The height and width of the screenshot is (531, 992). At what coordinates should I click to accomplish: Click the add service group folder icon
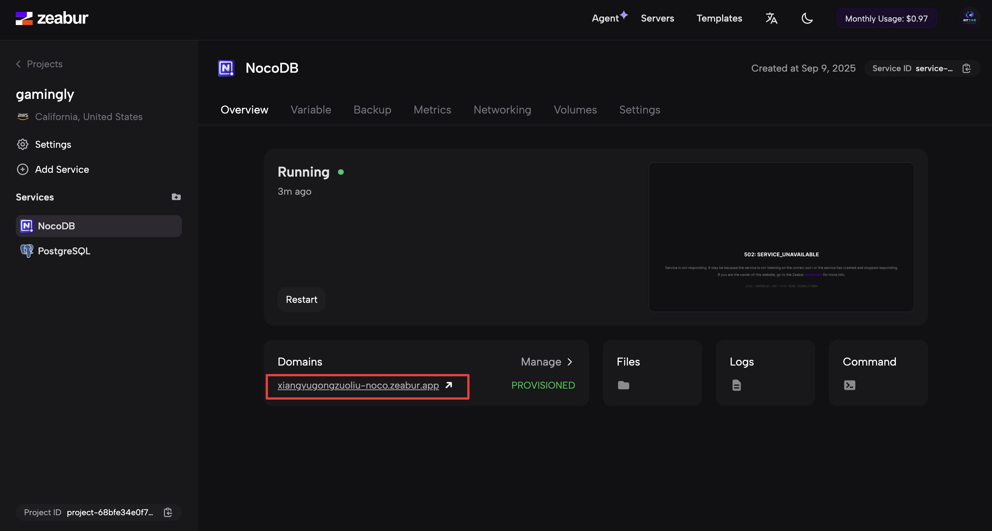(x=176, y=197)
